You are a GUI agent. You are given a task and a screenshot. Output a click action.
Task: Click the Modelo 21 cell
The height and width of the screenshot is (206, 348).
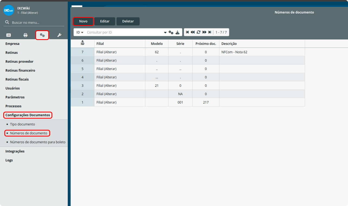click(157, 85)
